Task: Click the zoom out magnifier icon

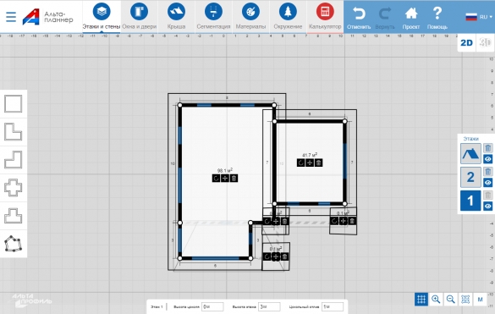Action: [451, 299]
